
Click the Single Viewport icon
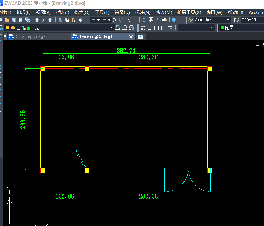pyautogui.click(x=150, y=28)
